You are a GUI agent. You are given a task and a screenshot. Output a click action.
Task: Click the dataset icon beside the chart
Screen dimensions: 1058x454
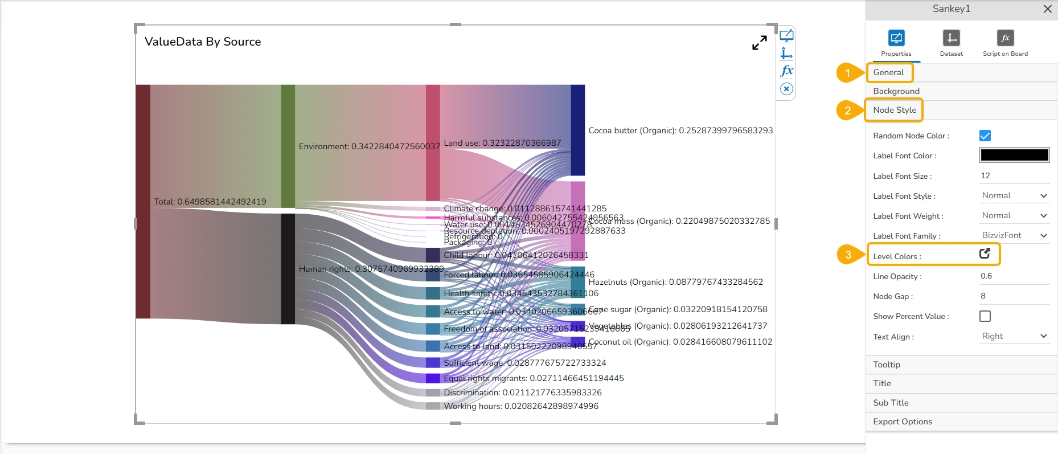[786, 54]
